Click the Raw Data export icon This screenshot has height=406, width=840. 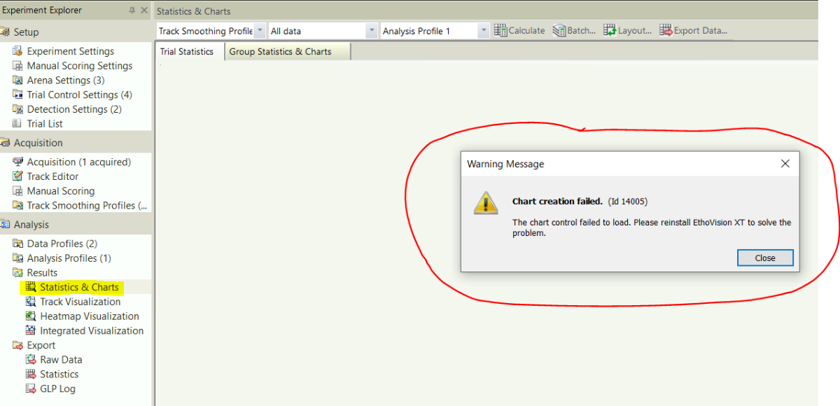[x=30, y=360]
